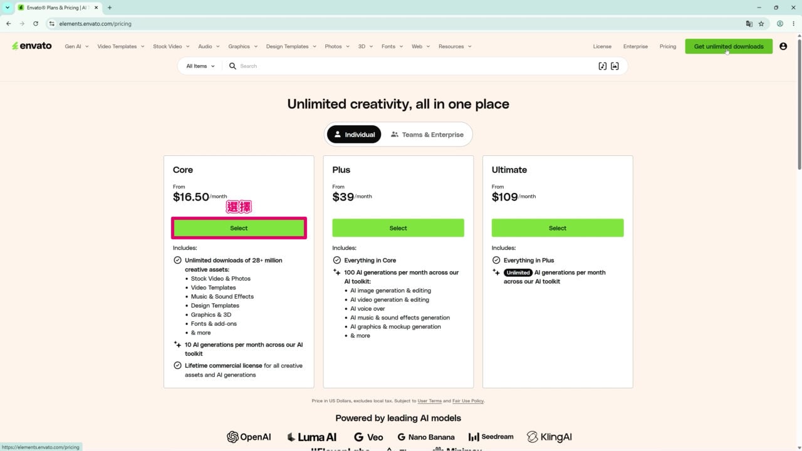Click the Unlimited badge in Ultimate plan
802x451 pixels.
518,272
